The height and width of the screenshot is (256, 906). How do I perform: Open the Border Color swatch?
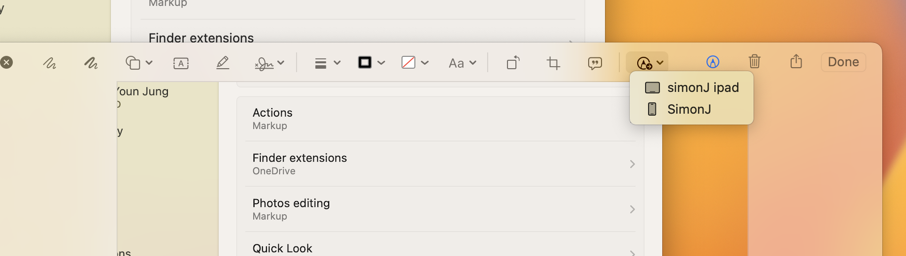tap(365, 62)
